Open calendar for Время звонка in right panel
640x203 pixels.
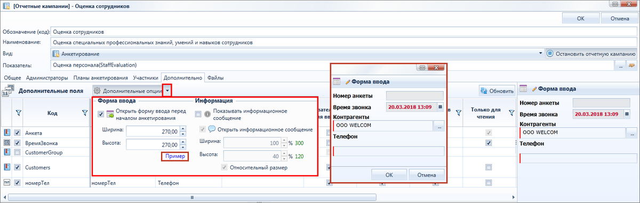(627, 114)
